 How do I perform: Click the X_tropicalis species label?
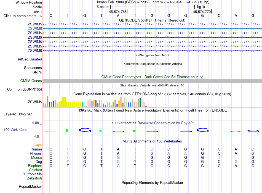click(33, 174)
